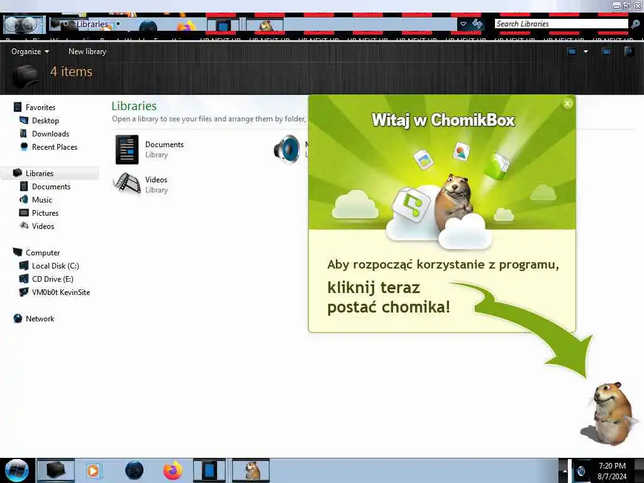The image size is (644, 483).
Task: Open the address bar history dropdown arrow
Action: [463, 24]
